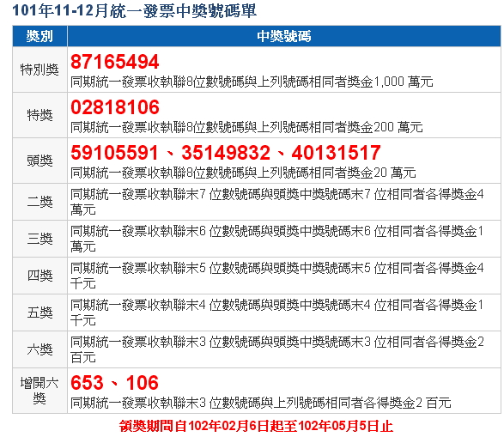Click the first prize number 35149832
The width and height of the screenshot is (504, 437).
226,153
